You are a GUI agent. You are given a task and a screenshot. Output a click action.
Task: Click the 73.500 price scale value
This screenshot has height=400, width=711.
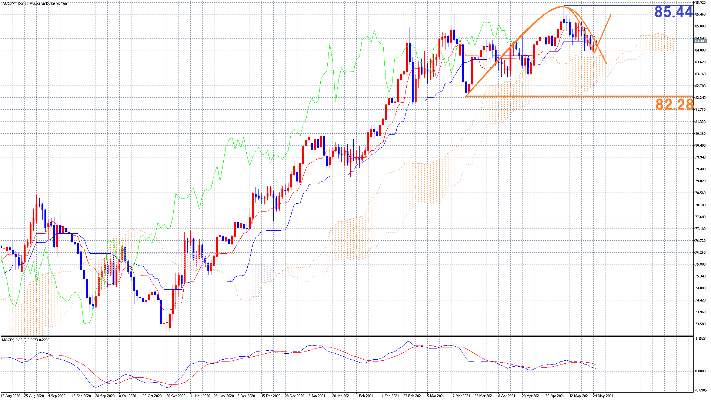point(700,324)
